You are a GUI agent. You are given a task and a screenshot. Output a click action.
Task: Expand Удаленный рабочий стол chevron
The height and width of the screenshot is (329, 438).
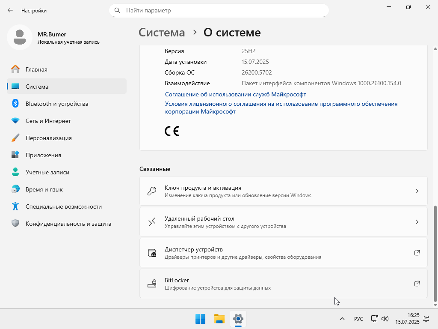click(417, 222)
